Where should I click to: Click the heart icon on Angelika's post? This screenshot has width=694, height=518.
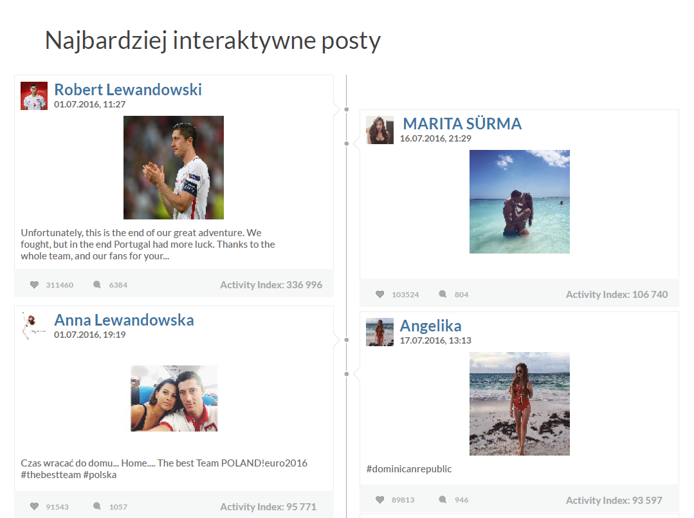[380, 499]
